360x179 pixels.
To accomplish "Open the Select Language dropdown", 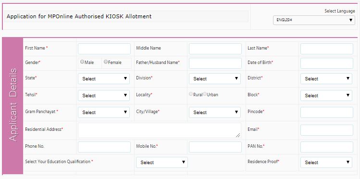I will click(x=314, y=20).
